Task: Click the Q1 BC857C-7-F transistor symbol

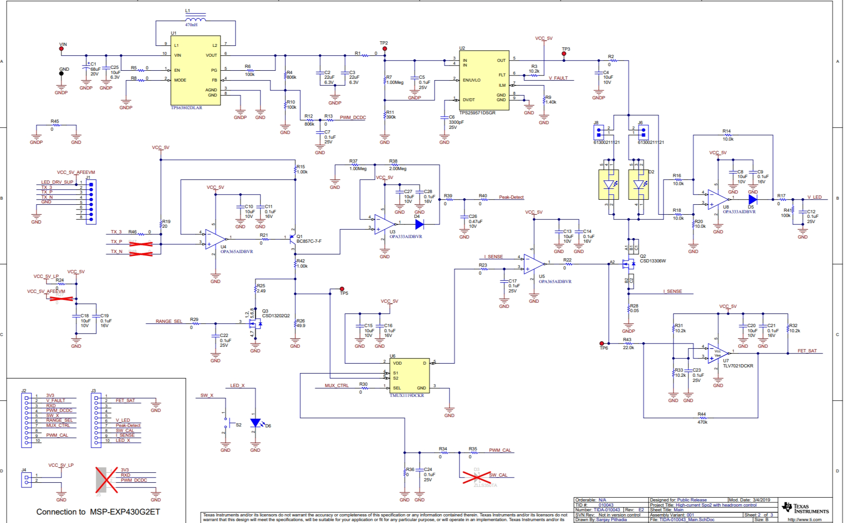Action: tap(292, 239)
